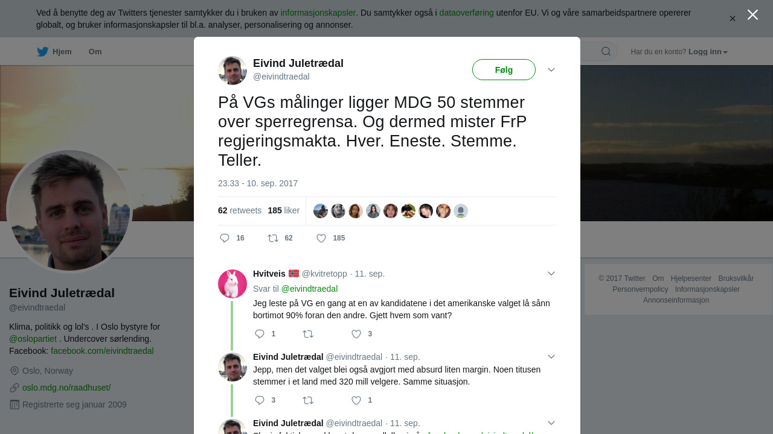Expand options chevron on main tweet
The height and width of the screenshot is (434, 773).
551,70
